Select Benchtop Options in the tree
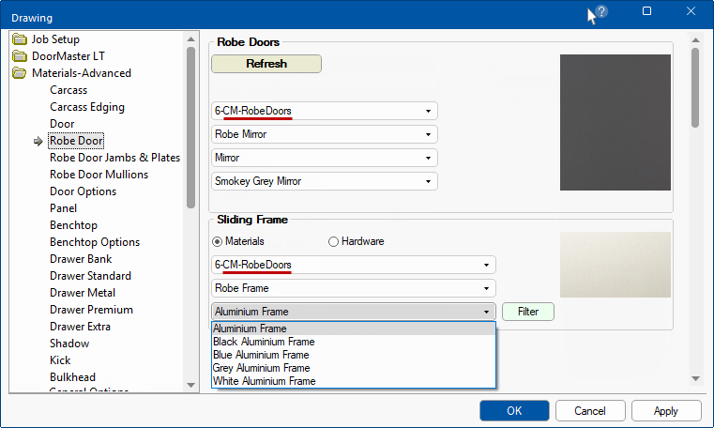This screenshot has height=428, width=714. pos(94,242)
